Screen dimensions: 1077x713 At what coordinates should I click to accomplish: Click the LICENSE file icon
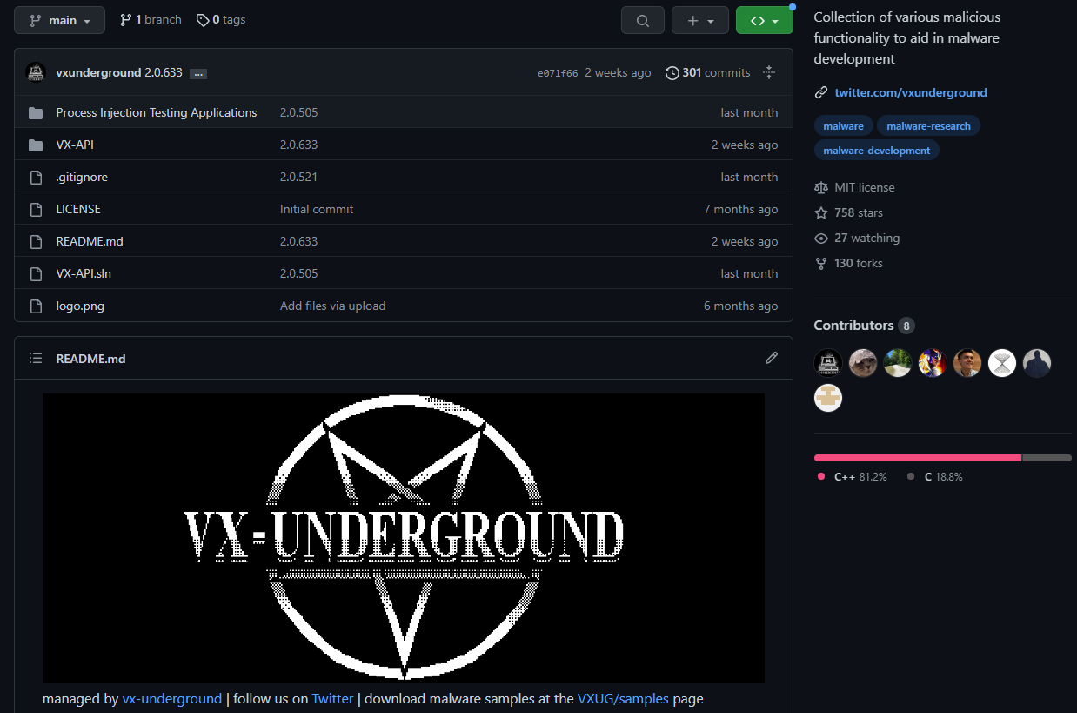(x=36, y=210)
